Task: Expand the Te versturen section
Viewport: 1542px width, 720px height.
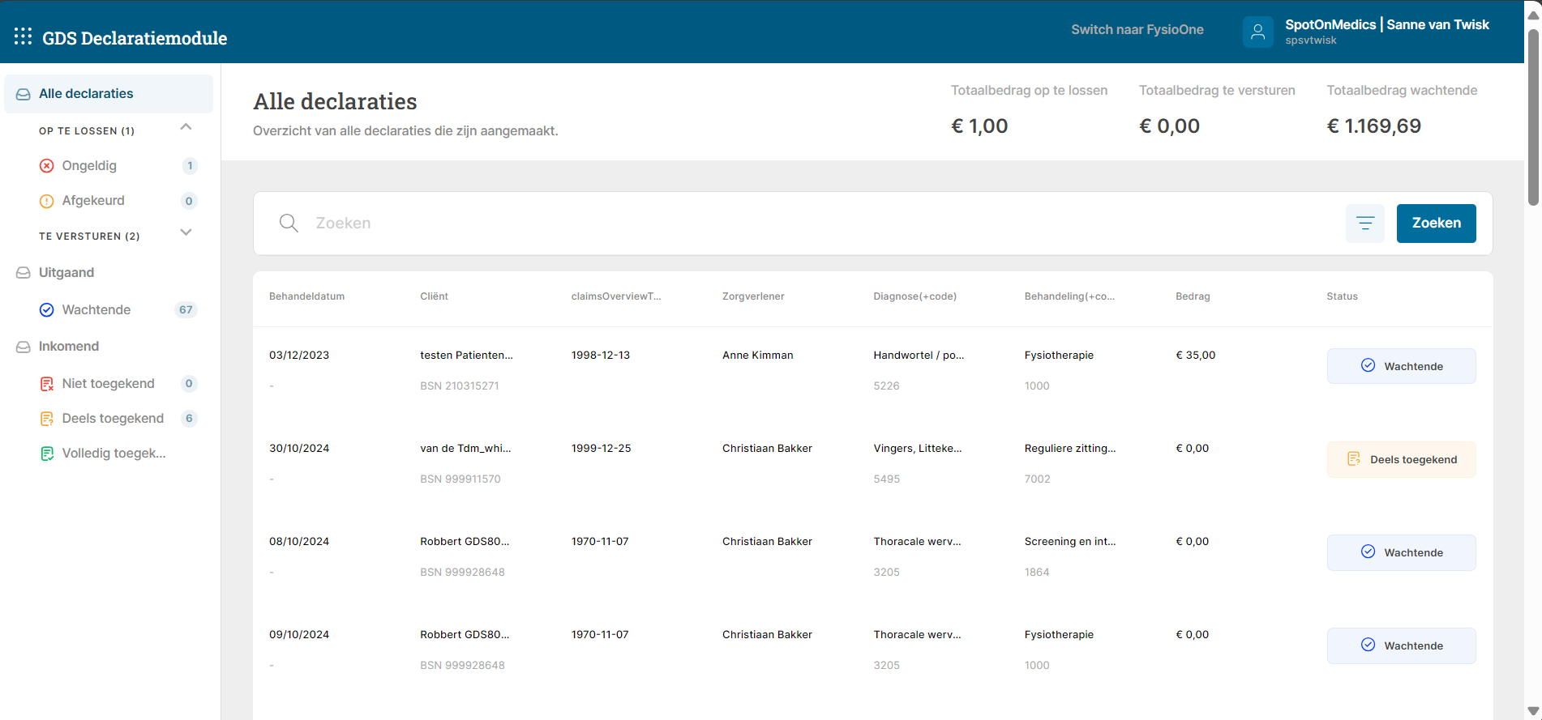Action: coord(186,233)
